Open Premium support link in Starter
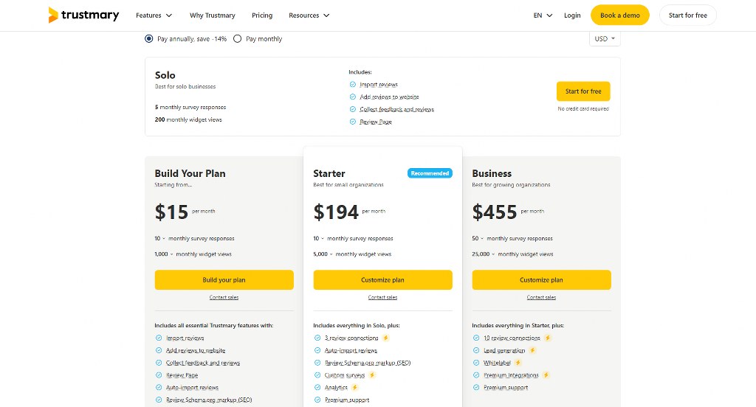The width and height of the screenshot is (756, 407). pyautogui.click(x=347, y=400)
